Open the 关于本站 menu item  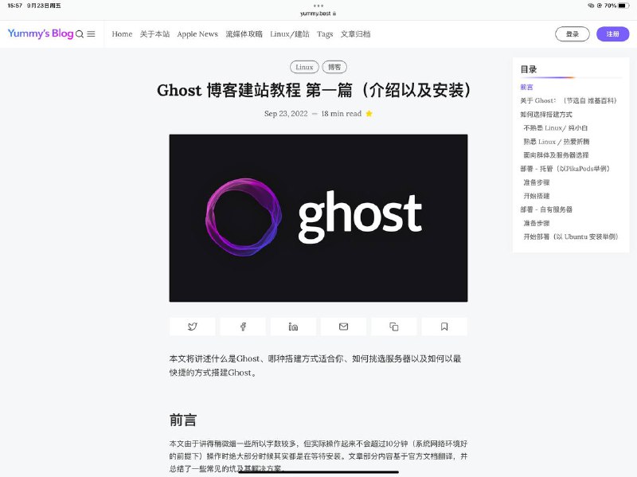click(154, 34)
